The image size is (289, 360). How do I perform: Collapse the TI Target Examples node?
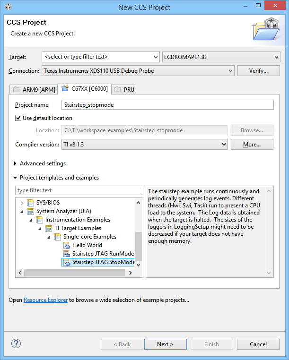coord(40,229)
